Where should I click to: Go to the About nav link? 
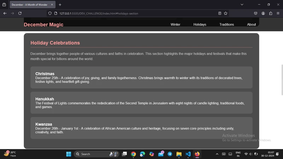coord(252,24)
